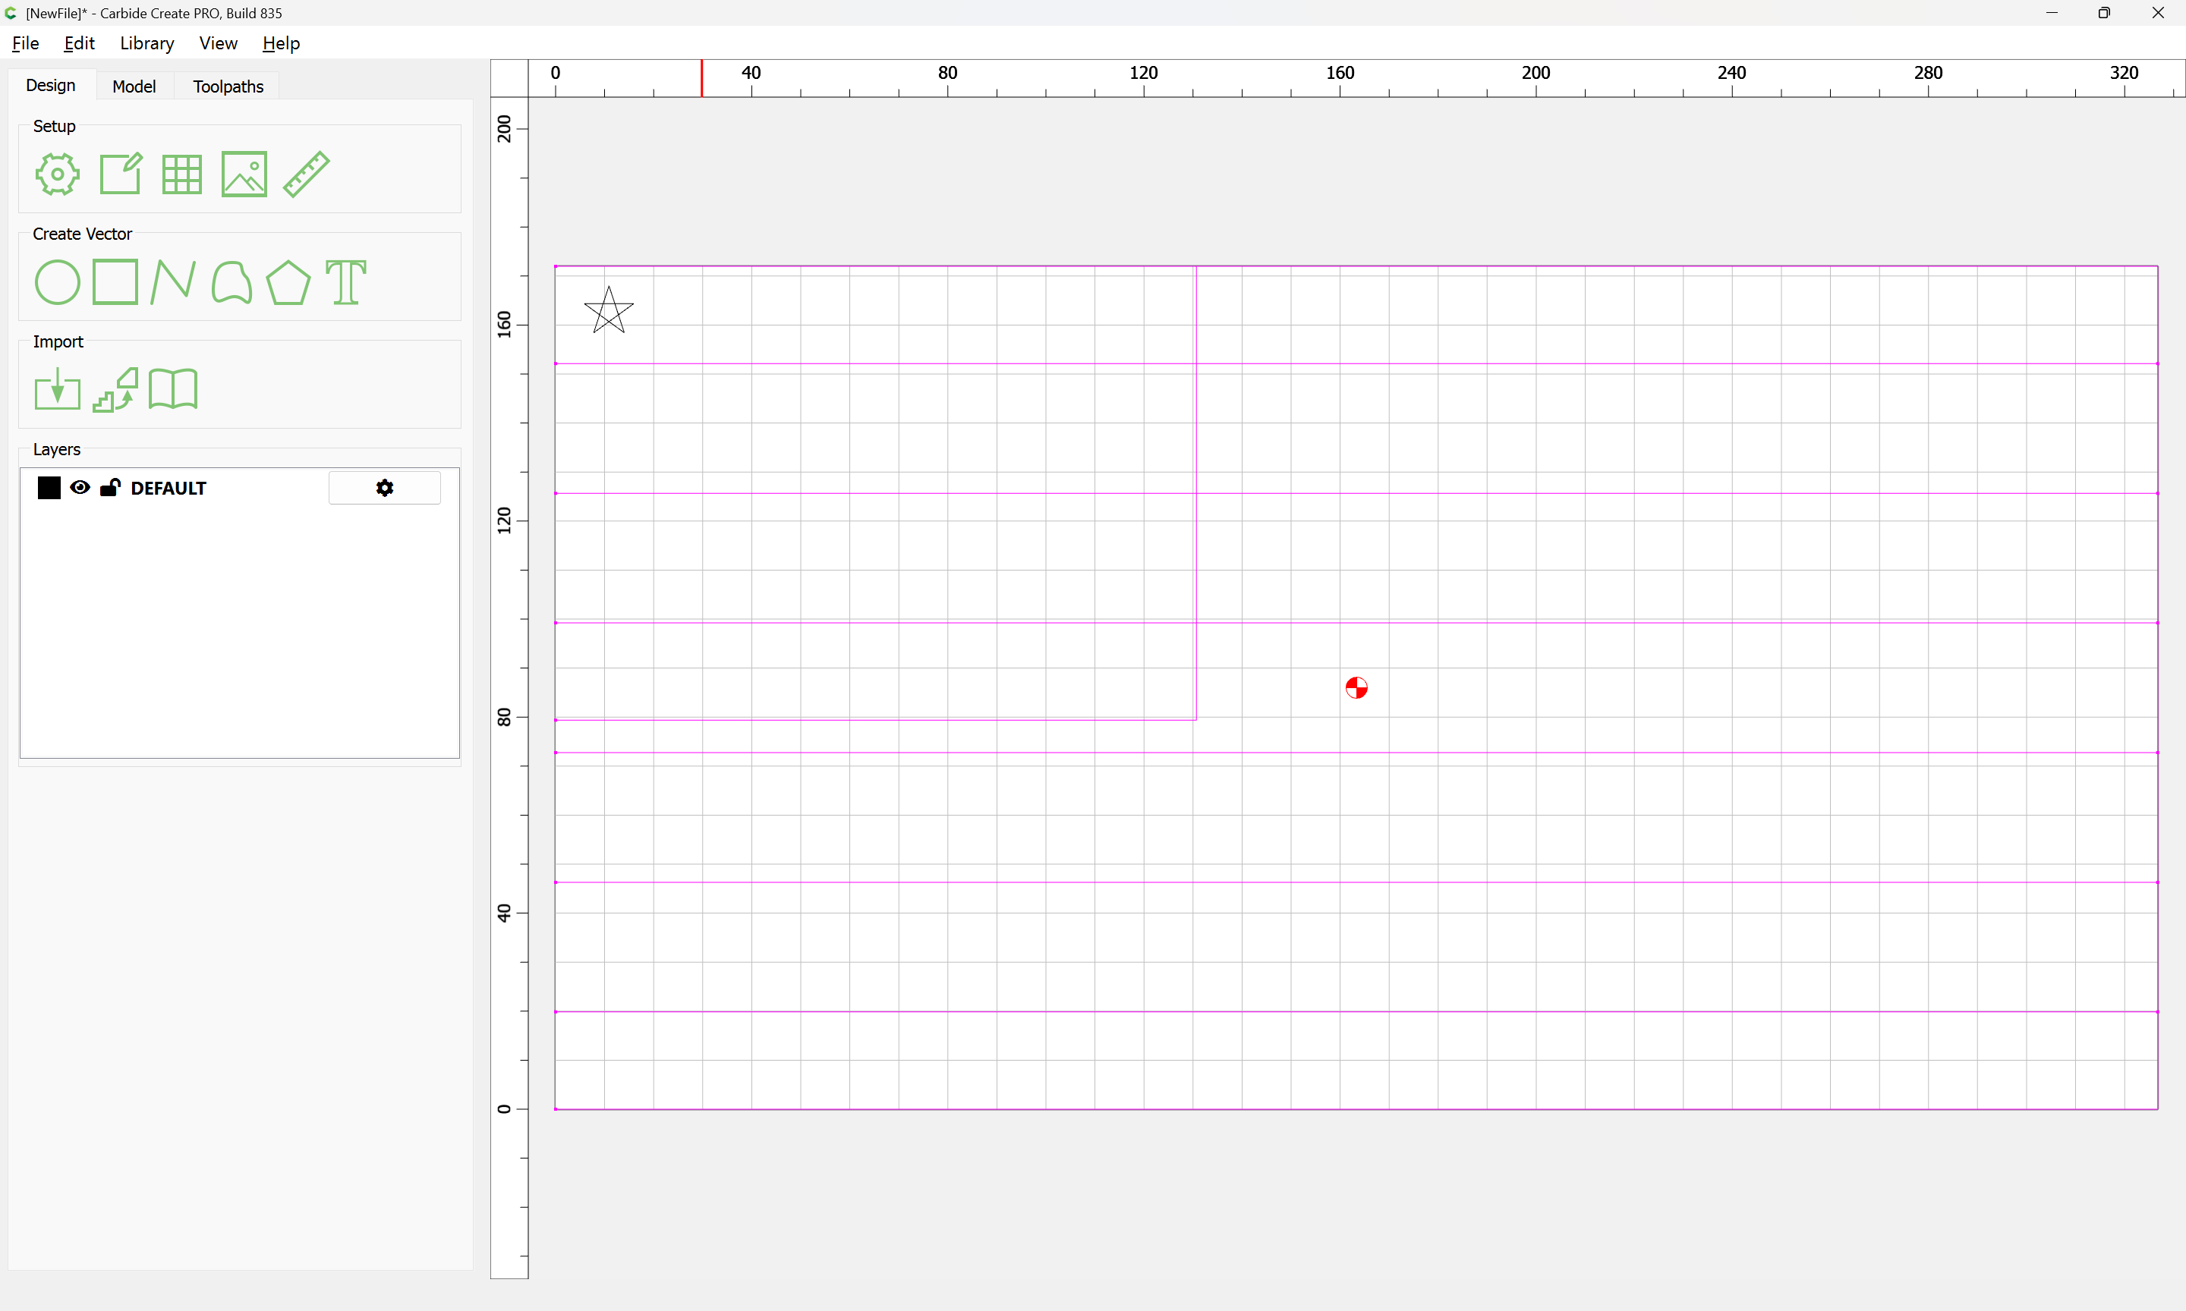Open Job Setup gear icon
The height and width of the screenshot is (1311, 2186).
pos(58,174)
